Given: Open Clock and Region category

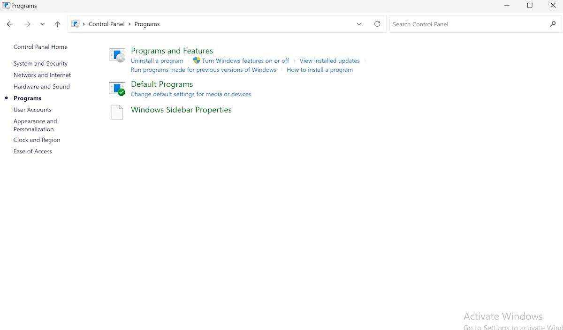Looking at the screenshot, I should 37,140.
